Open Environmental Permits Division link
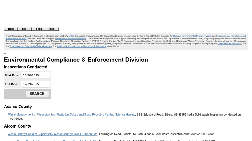252x141 pixels. [197, 36]
